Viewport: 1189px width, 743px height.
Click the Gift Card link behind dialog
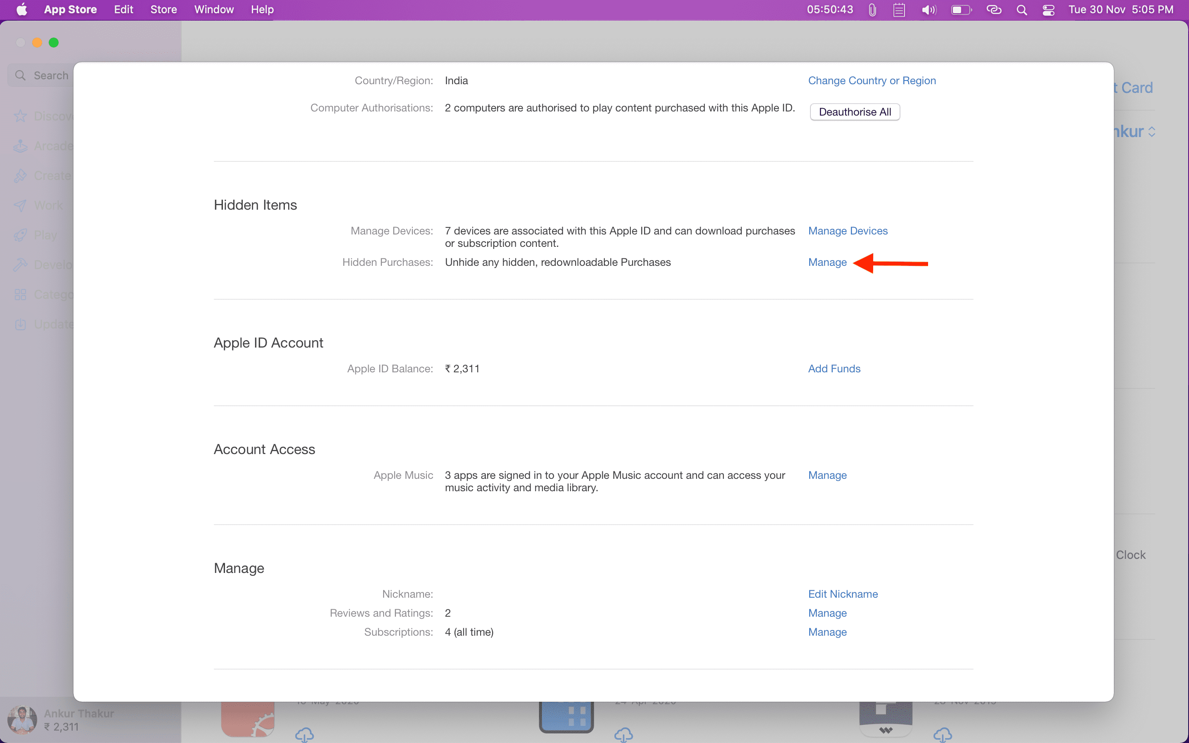(1134, 88)
